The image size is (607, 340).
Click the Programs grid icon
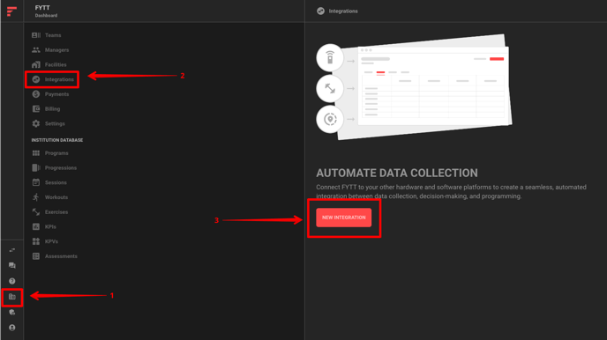click(36, 153)
